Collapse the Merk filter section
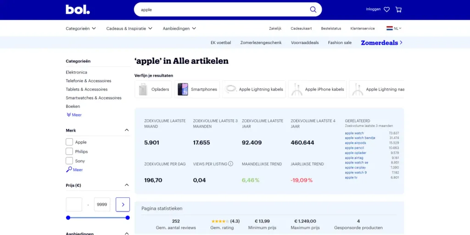Viewport: 470px width, 235px height. 127,130
